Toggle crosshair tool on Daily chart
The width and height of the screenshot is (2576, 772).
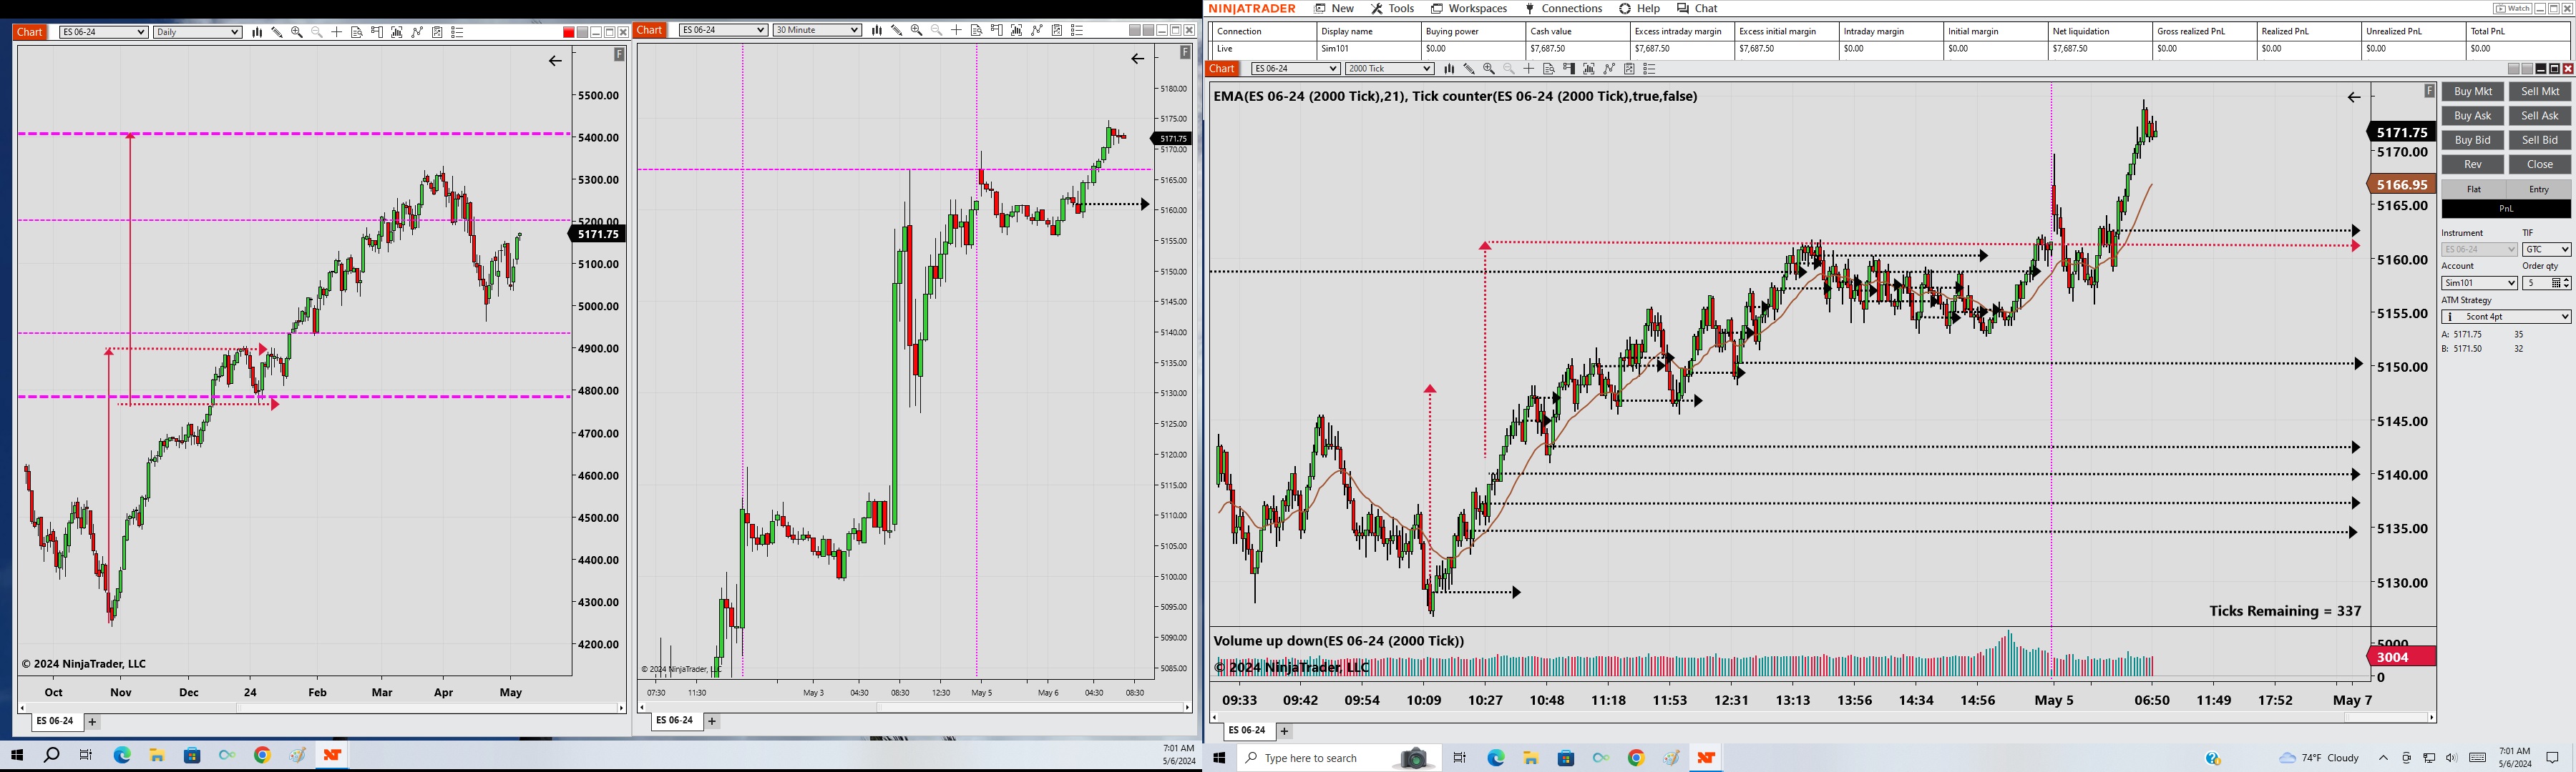point(337,32)
